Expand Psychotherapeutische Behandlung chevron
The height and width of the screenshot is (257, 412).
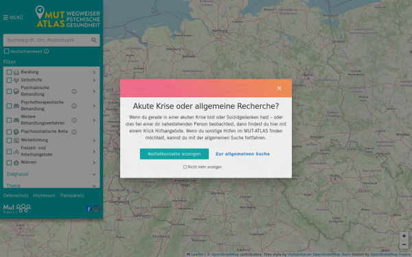94,106
